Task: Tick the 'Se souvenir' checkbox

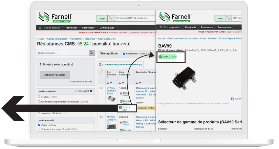Action: pyautogui.click(x=76, y=91)
